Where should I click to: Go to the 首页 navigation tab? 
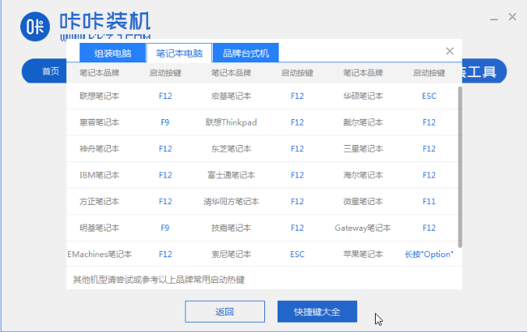coord(51,72)
